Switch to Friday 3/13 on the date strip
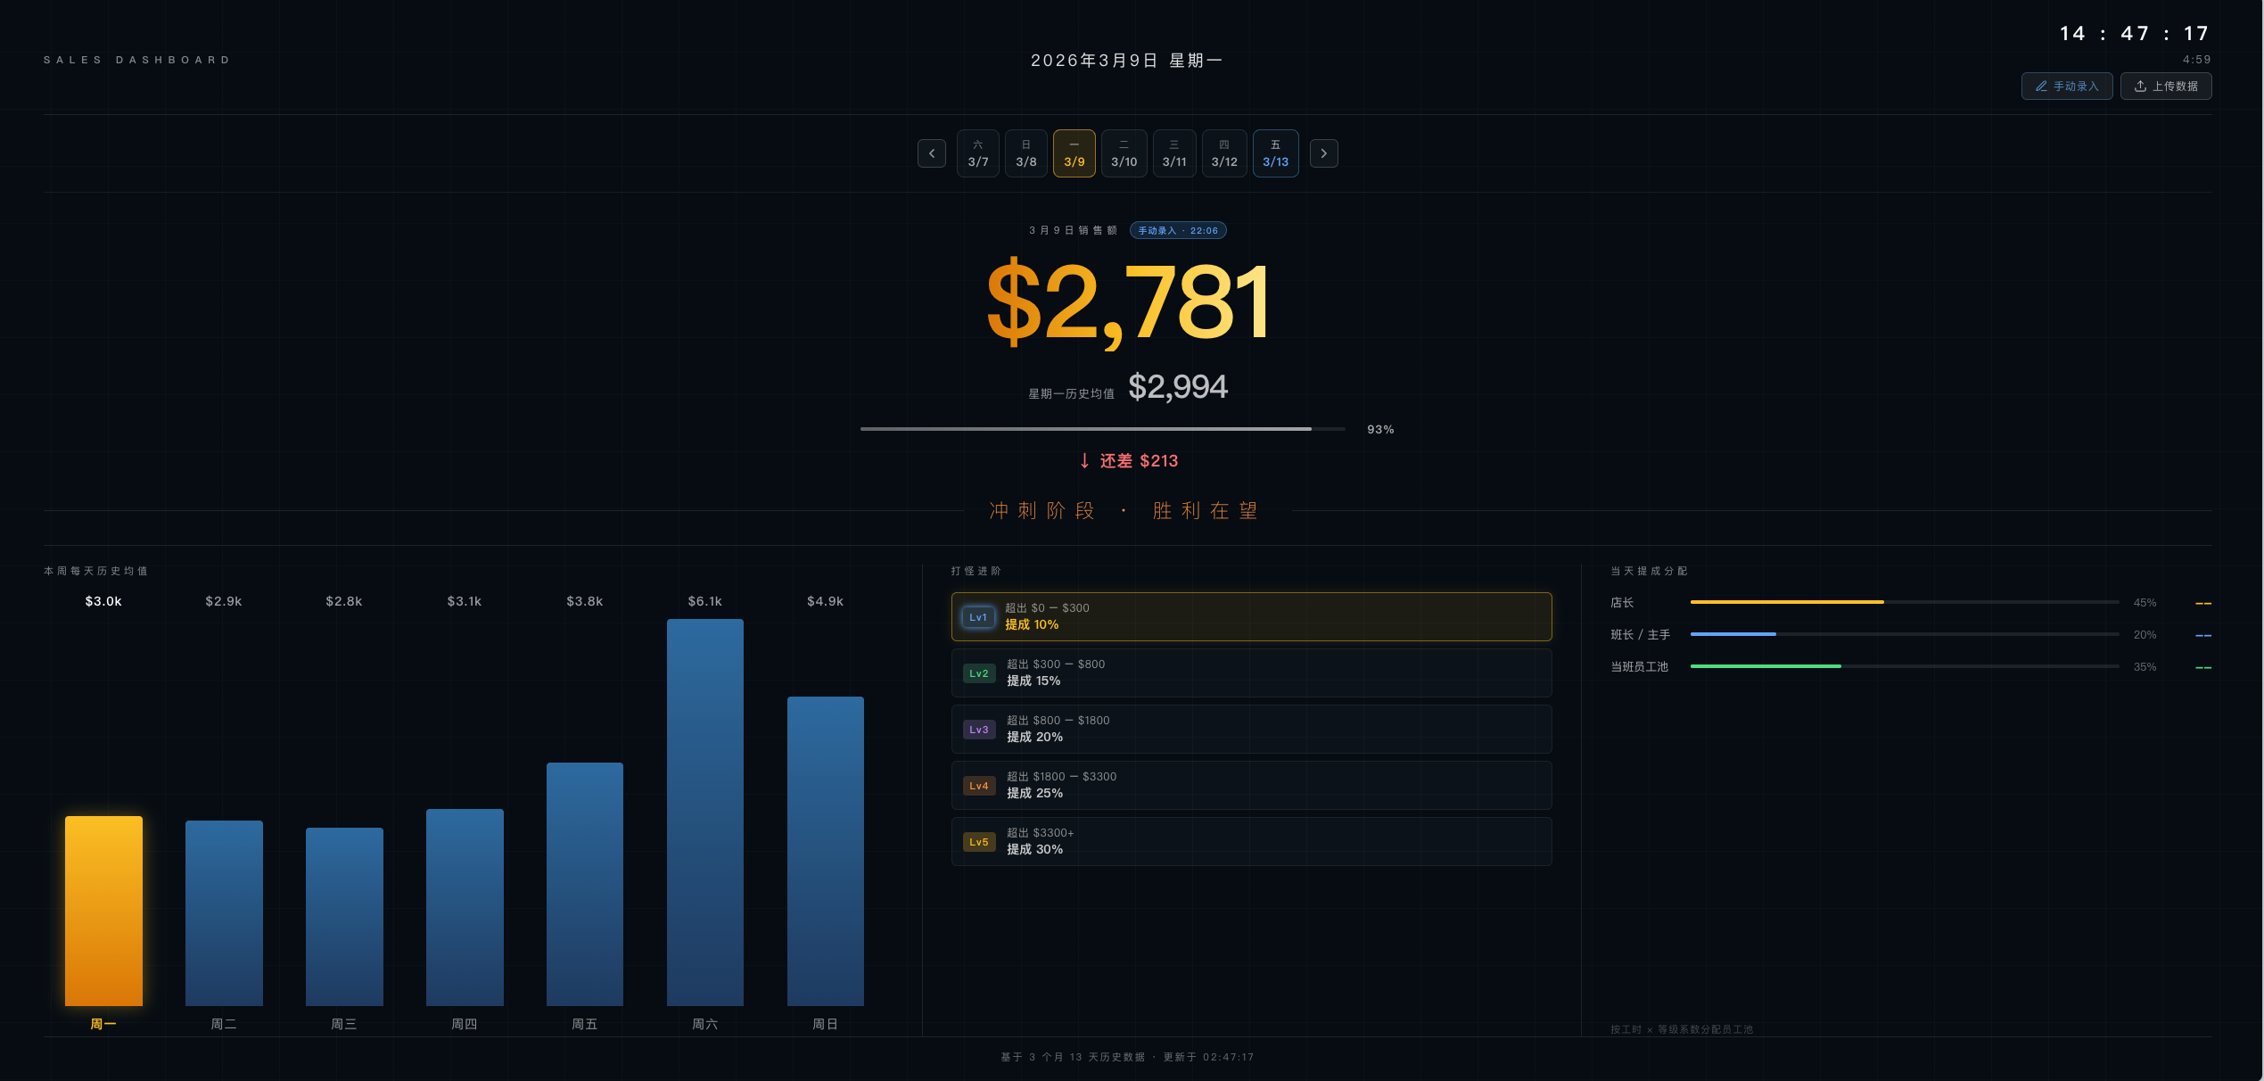 pos(1275,153)
